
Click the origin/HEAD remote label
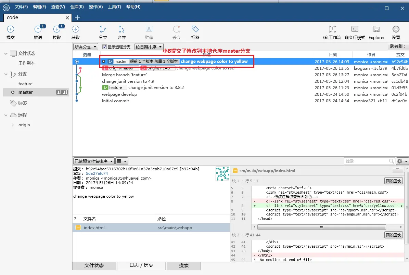(x=157, y=68)
